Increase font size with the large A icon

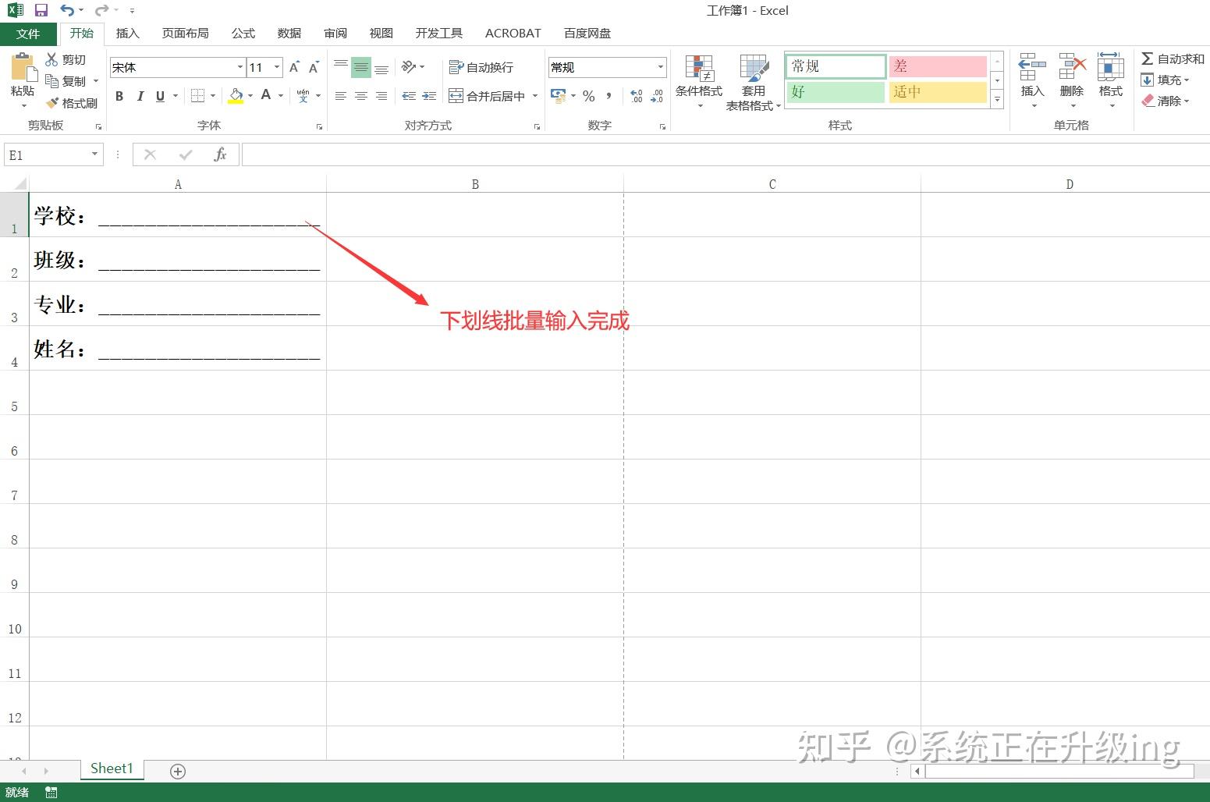click(x=294, y=68)
